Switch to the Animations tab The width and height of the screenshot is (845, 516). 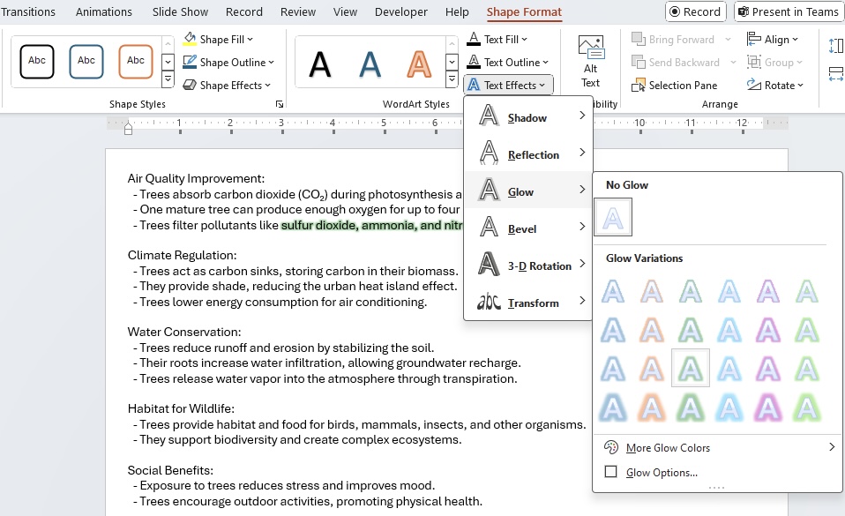click(103, 11)
